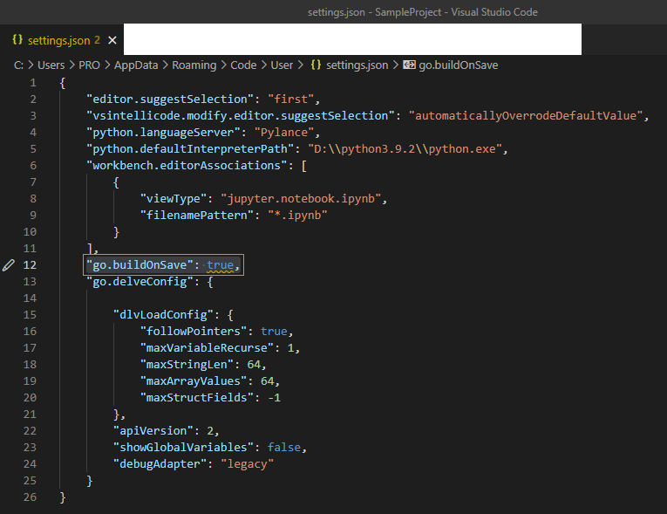Click the python.exe path string value
Image resolution: width=667 pixels, height=514 pixels.
pyautogui.click(x=405, y=148)
